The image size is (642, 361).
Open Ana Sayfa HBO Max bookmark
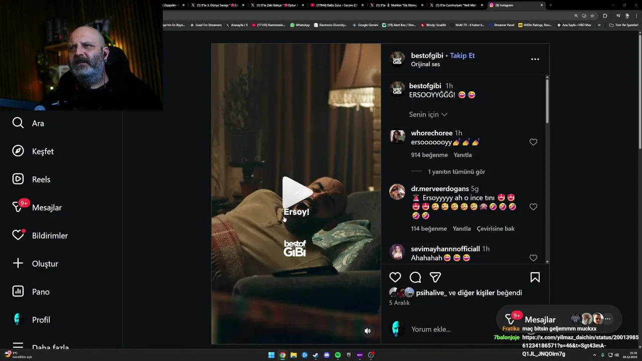[x=574, y=25]
